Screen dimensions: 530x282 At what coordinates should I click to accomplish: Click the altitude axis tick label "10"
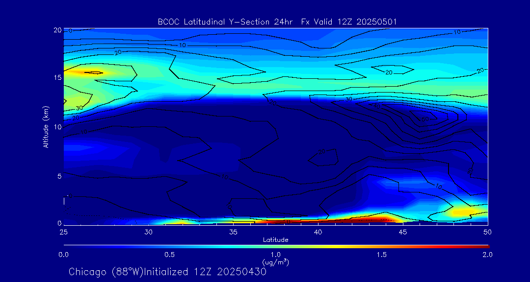pos(58,126)
